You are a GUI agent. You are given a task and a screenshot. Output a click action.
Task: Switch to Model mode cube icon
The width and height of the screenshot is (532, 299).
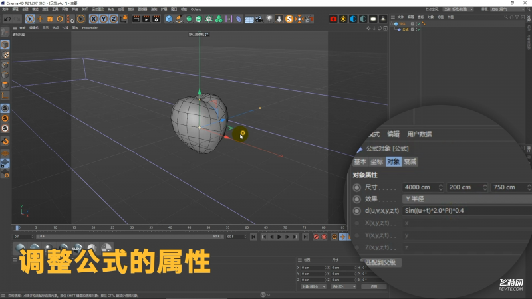pos(5,45)
